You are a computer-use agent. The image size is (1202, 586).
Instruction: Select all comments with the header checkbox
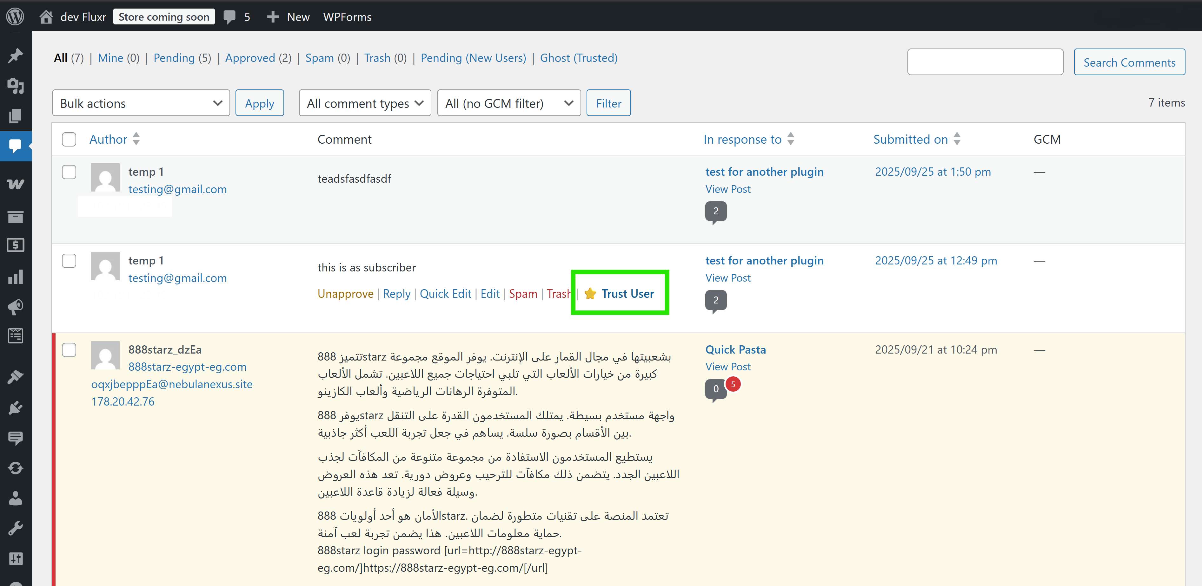tap(69, 139)
